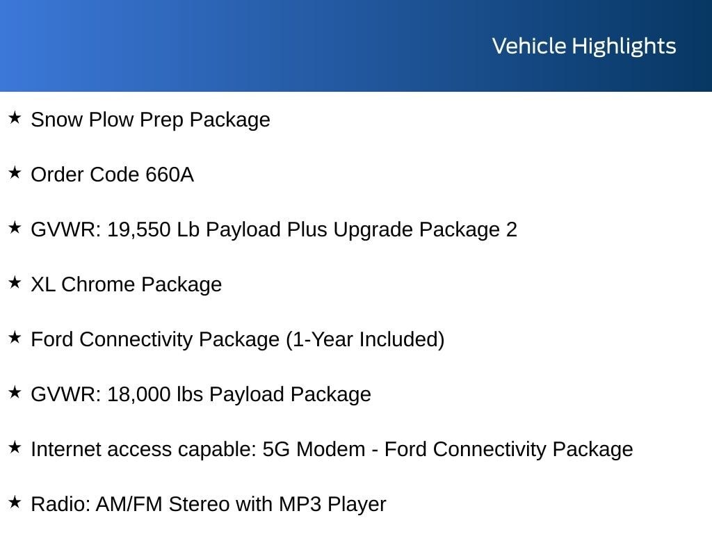Image resolution: width=712 pixels, height=534 pixels.
Task: Select the XL Chrome Package line
Action: click(127, 284)
